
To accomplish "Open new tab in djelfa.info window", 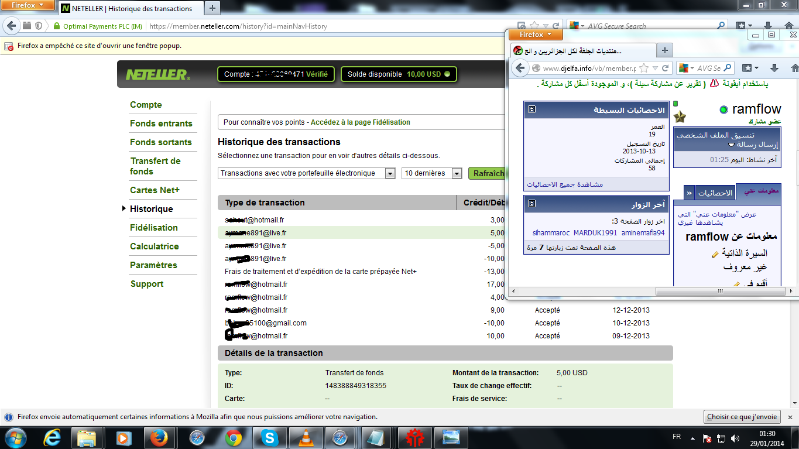I will click(x=664, y=50).
